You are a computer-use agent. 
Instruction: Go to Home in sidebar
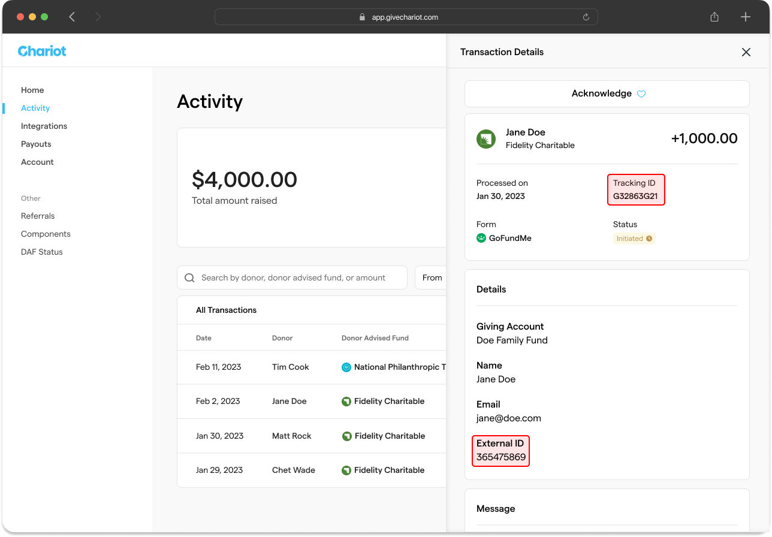[32, 90]
